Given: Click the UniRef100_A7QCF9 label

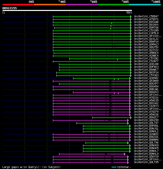Looking at the screenshot, I should coord(146,112).
